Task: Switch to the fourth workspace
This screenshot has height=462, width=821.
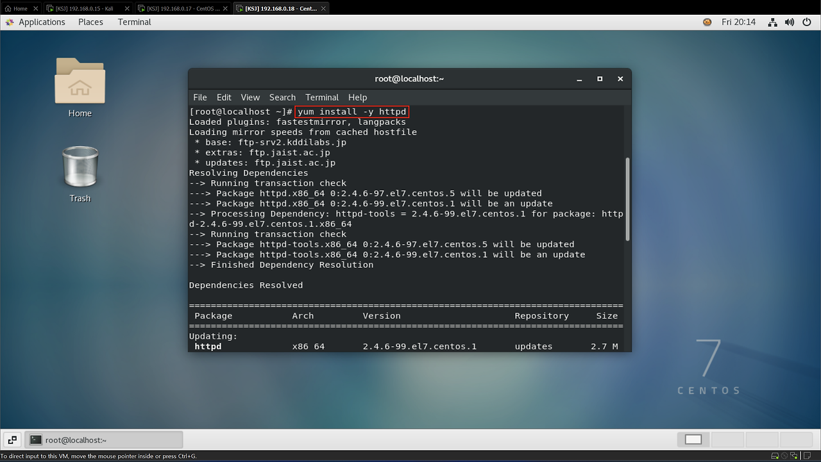Action: click(x=795, y=440)
